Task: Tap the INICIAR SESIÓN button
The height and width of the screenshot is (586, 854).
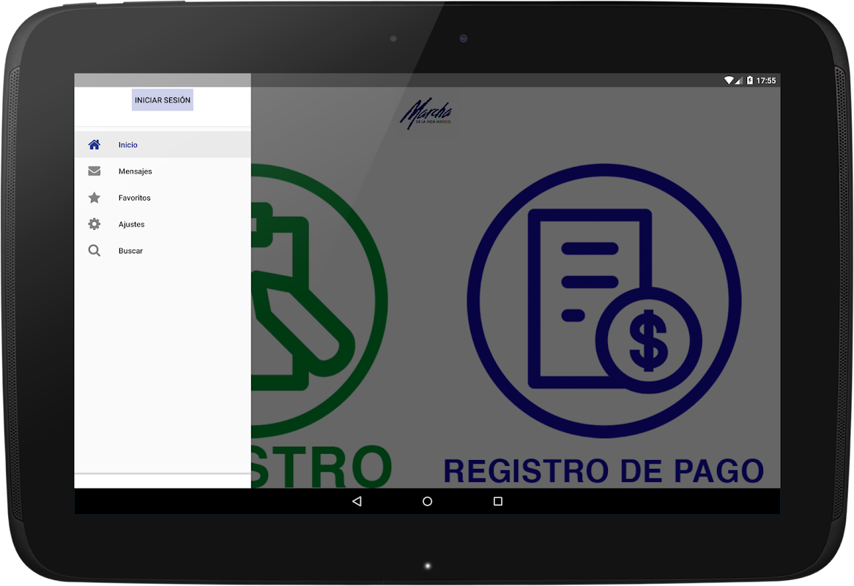Action: click(x=163, y=100)
